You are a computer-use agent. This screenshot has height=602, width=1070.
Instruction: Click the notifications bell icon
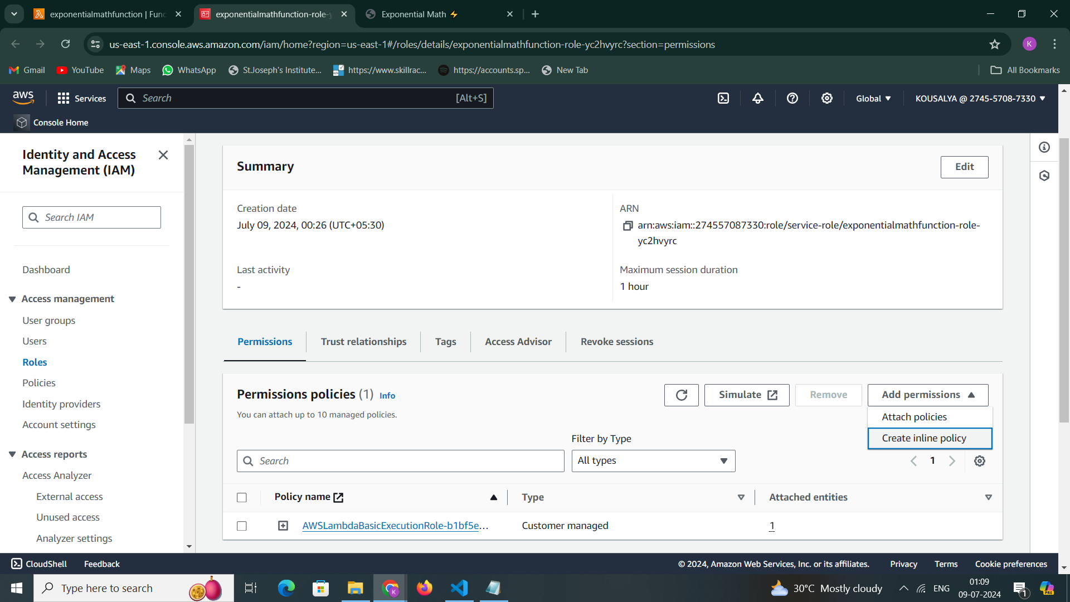[757, 99]
